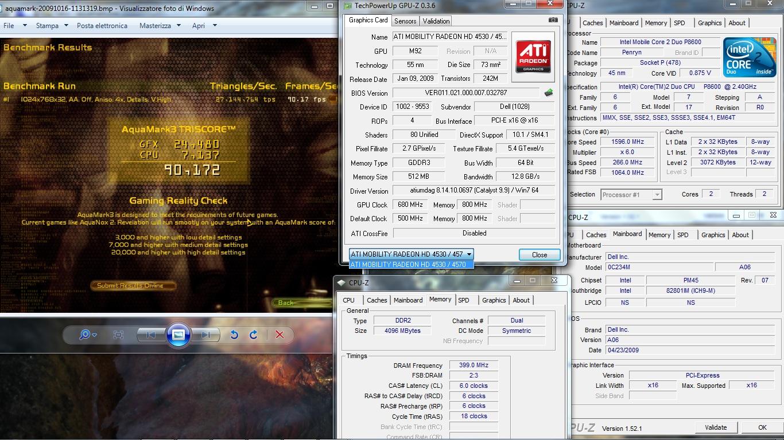Click the CAS# Latency value 6.0 clocks

473,386
